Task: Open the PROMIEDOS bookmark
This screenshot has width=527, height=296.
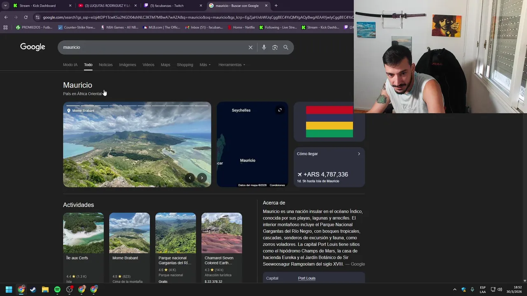Action: (34, 28)
